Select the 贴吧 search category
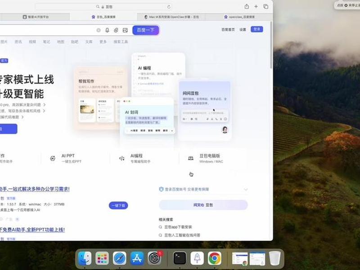 [x=75, y=41]
